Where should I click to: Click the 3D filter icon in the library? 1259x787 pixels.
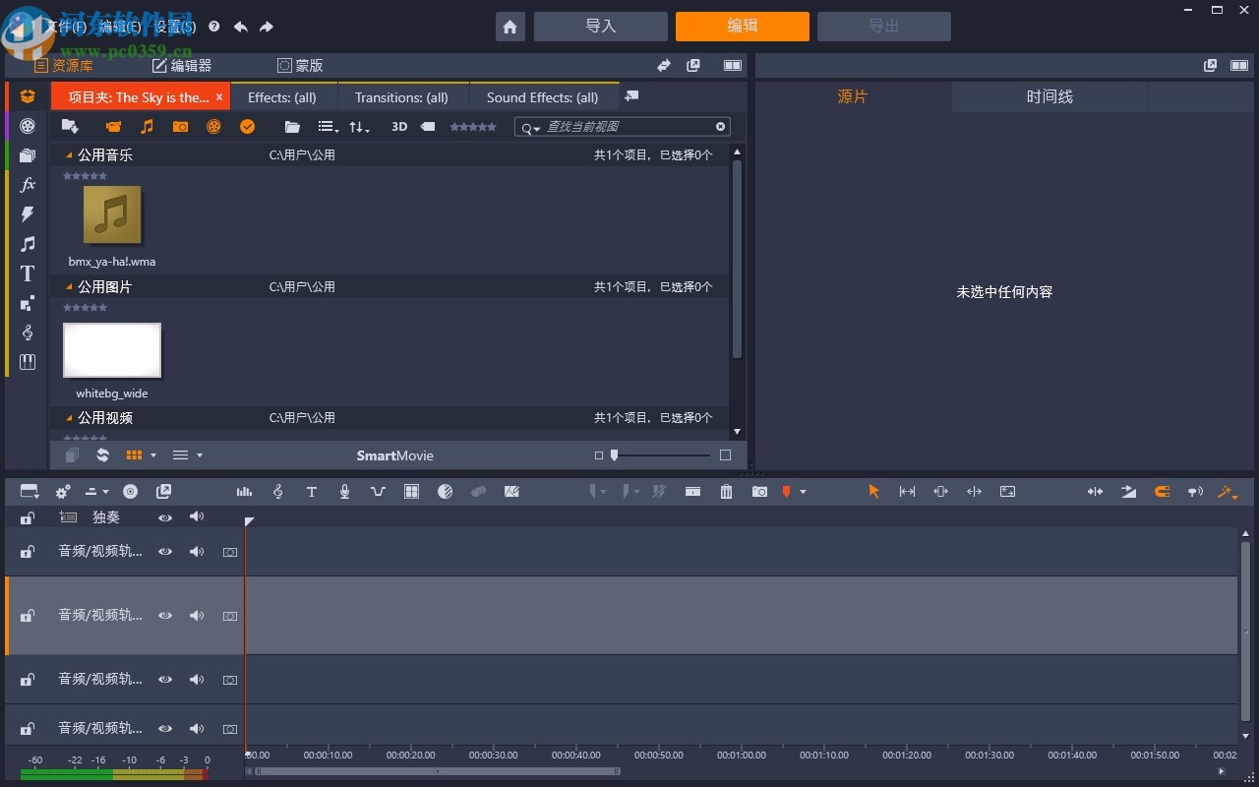point(399,127)
